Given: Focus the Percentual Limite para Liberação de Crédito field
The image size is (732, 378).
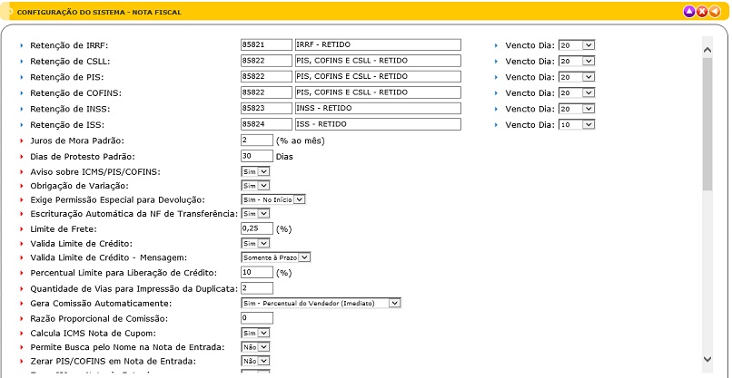Looking at the screenshot, I should [256, 272].
